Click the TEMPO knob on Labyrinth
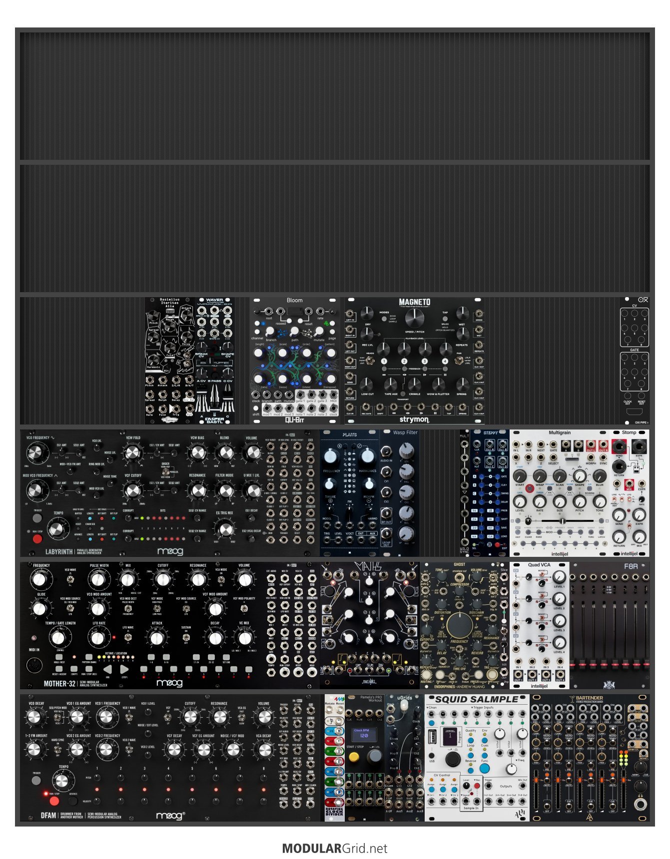670x859 pixels. [x=58, y=529]
